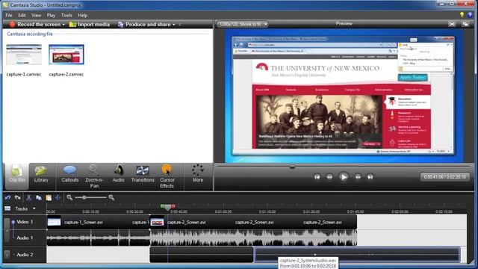Jump to next clip in preview
478x269 pixels.
pyautogui.click(x=370, y=177)
